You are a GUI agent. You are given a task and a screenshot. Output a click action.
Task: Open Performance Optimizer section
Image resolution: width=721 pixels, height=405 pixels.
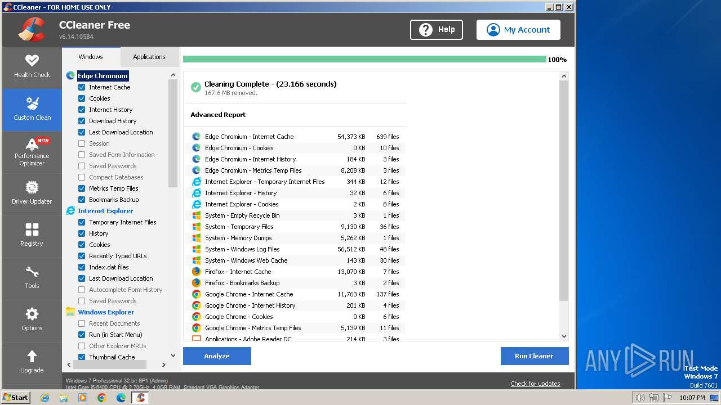[x=32, y=152]
